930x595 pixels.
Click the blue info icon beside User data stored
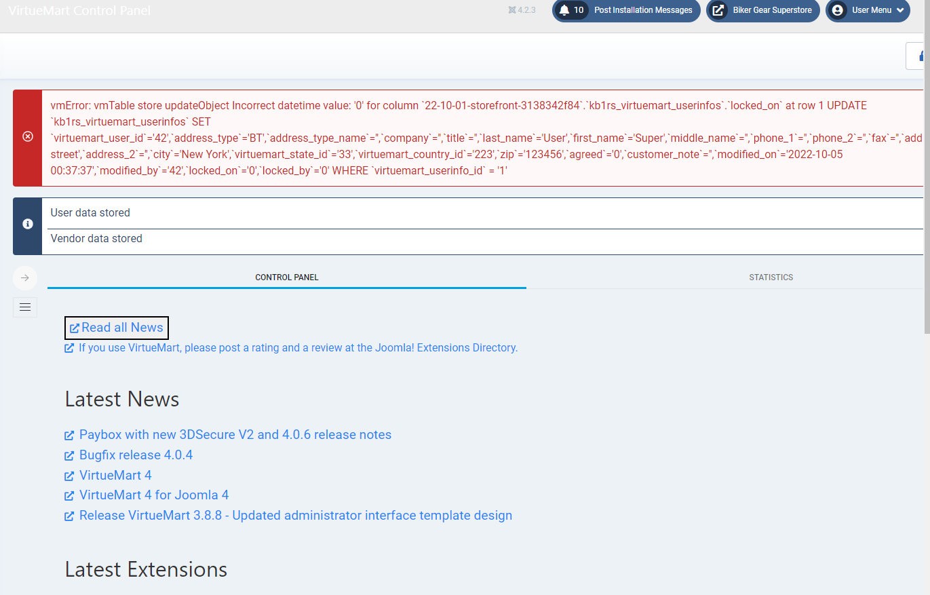click(28, 223)
